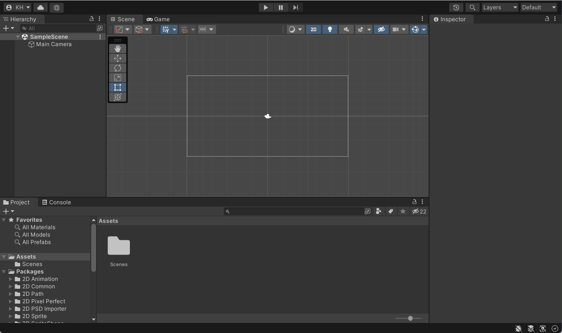This screenshot has height=333, width=562.
Task: Switch to the Console tab
Action: (x=57, y=202)
